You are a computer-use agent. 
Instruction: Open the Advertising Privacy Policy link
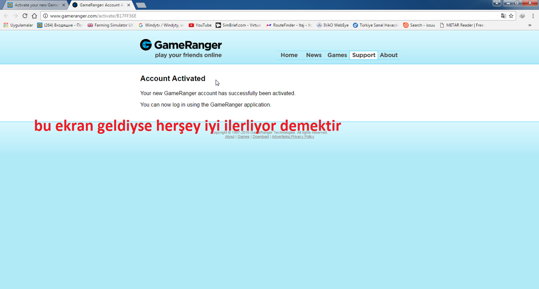(293, 137)
